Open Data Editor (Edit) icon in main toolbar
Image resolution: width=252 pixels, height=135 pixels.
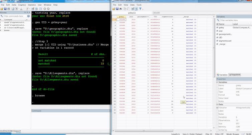click(x=33, y=9)
